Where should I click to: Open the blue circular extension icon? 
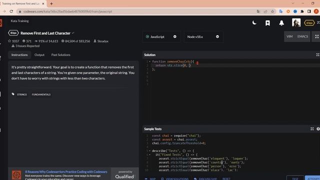click(x=295, y=11)
